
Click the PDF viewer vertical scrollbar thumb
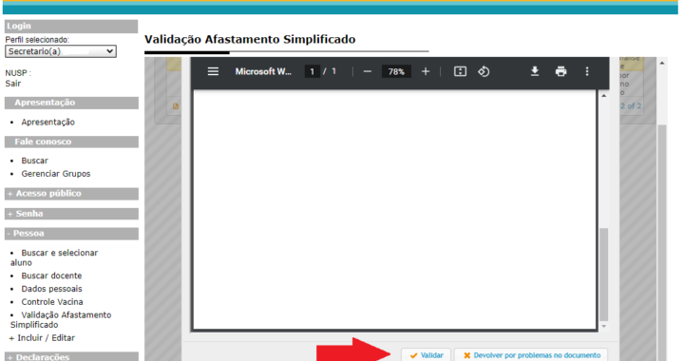coord(604,275)
